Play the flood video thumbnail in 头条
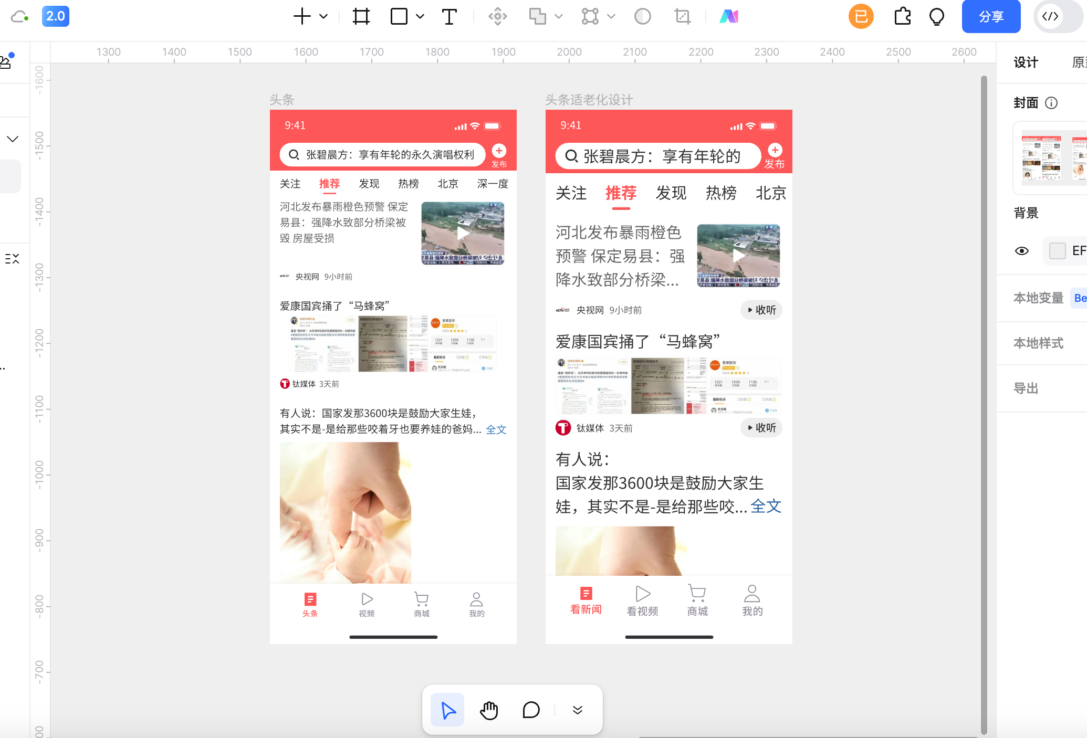This screenshot has width=1087, height=738. click(463, 233)
